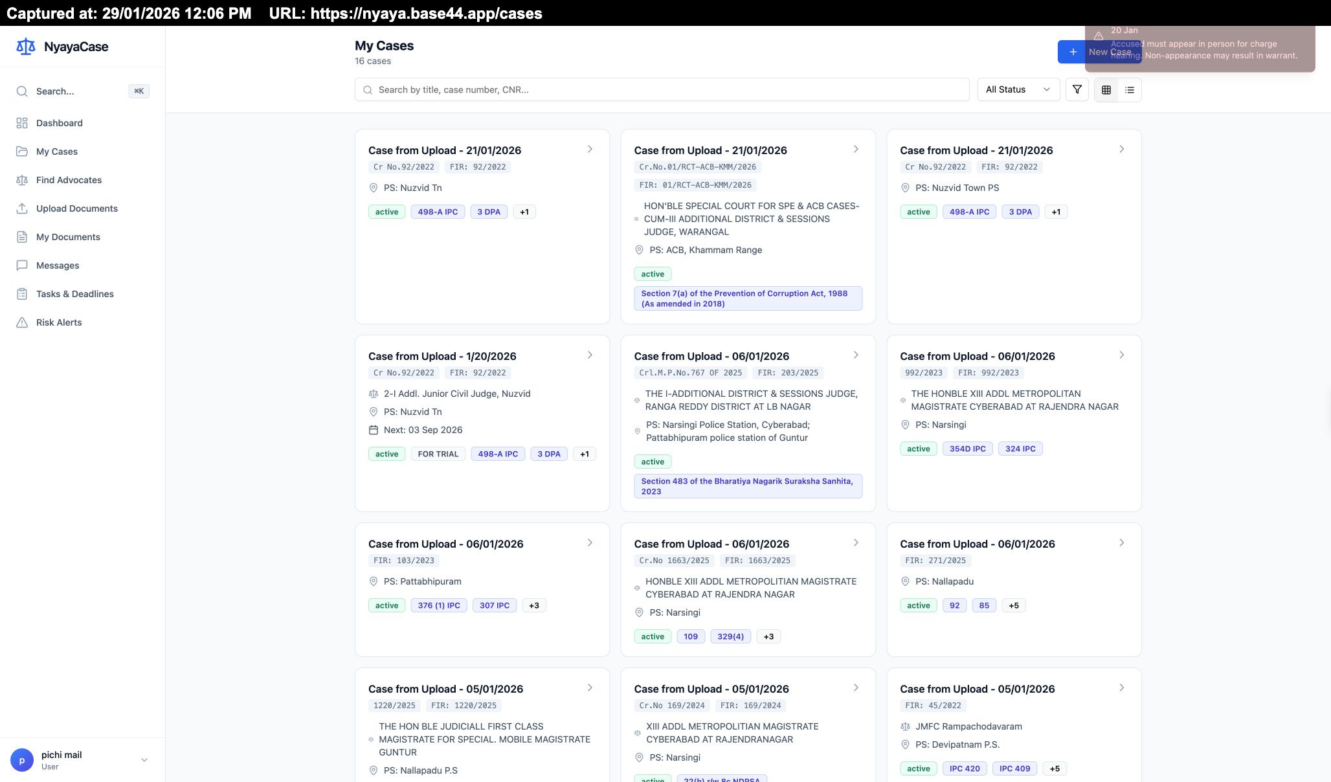The image size is (1331, 782).
Task: Switch to list view
Action: (1130, 90)
